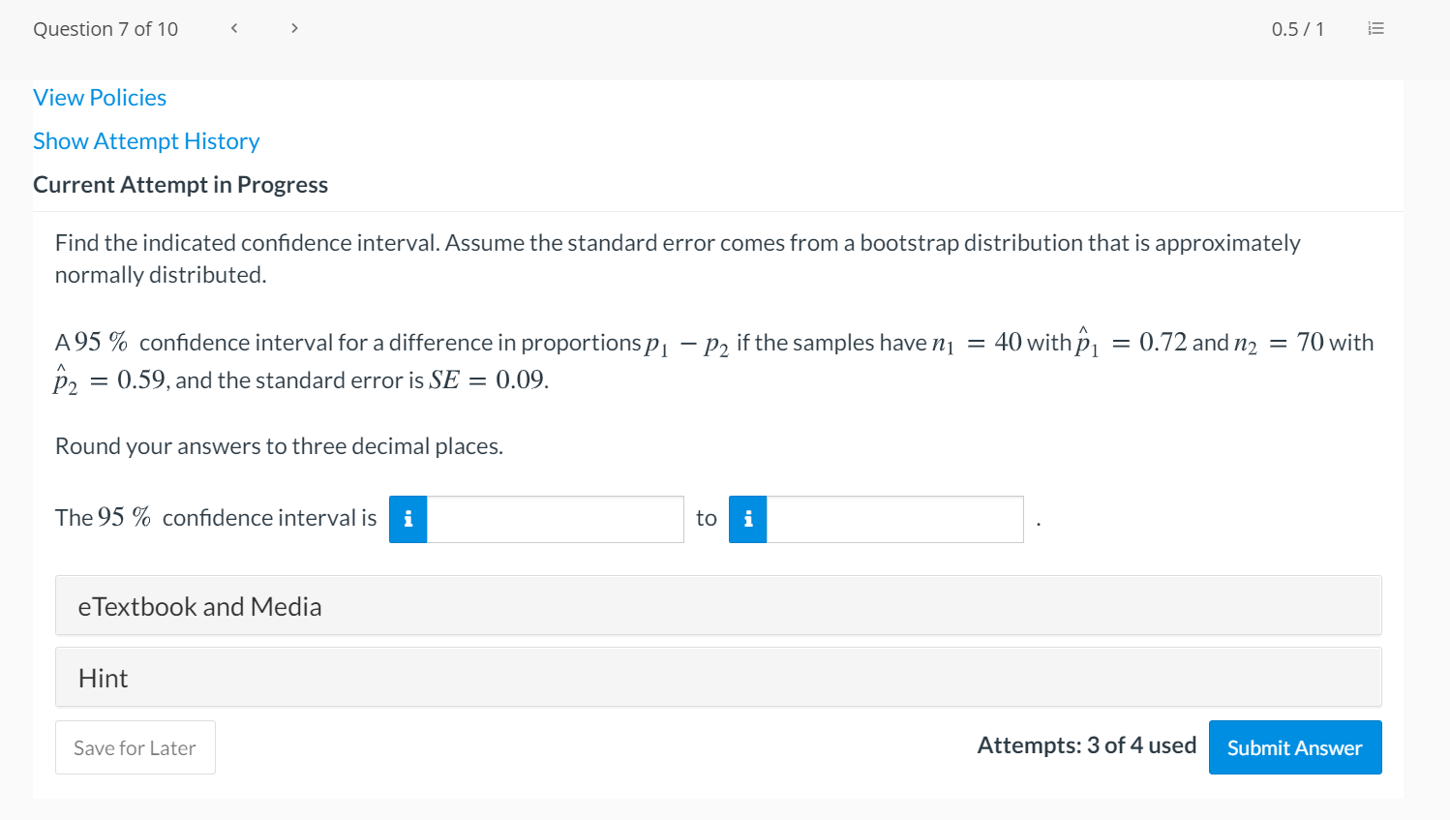Screen dimensions: 1450x820
Task: Go to the next question arrow
Action: [x=294, y=28]
